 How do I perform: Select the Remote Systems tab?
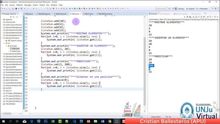click(180, 14)
